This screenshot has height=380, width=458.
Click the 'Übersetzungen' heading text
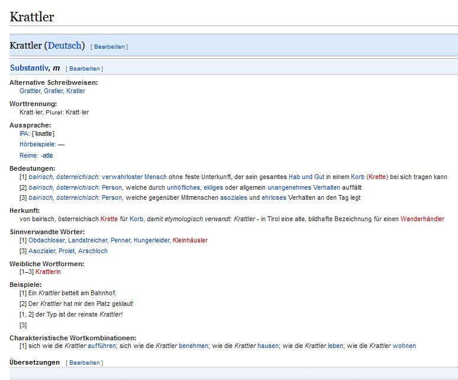pos(34,362)
